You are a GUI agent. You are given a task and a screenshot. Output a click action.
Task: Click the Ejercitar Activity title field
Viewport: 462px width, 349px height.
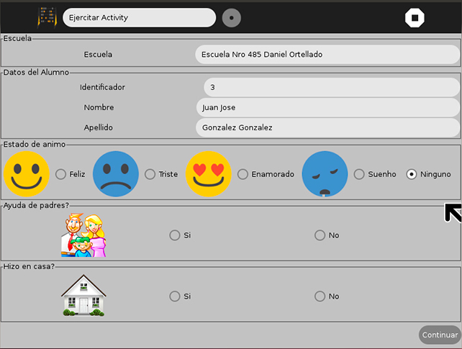pyautogui.click(x=139, y=18)
